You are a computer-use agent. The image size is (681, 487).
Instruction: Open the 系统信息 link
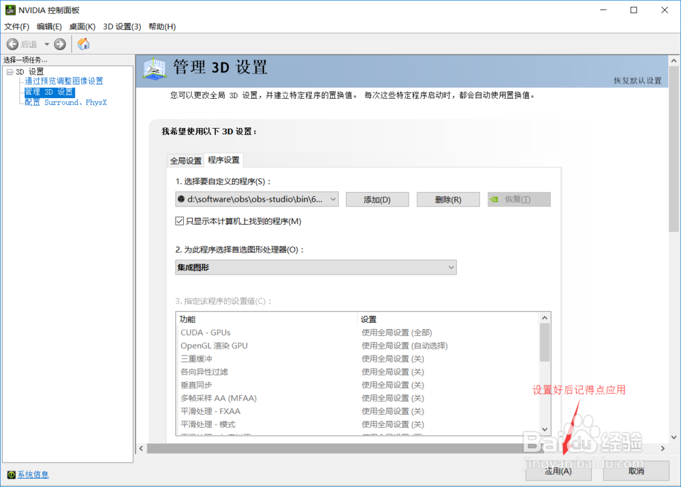click(x=32, y=474)
